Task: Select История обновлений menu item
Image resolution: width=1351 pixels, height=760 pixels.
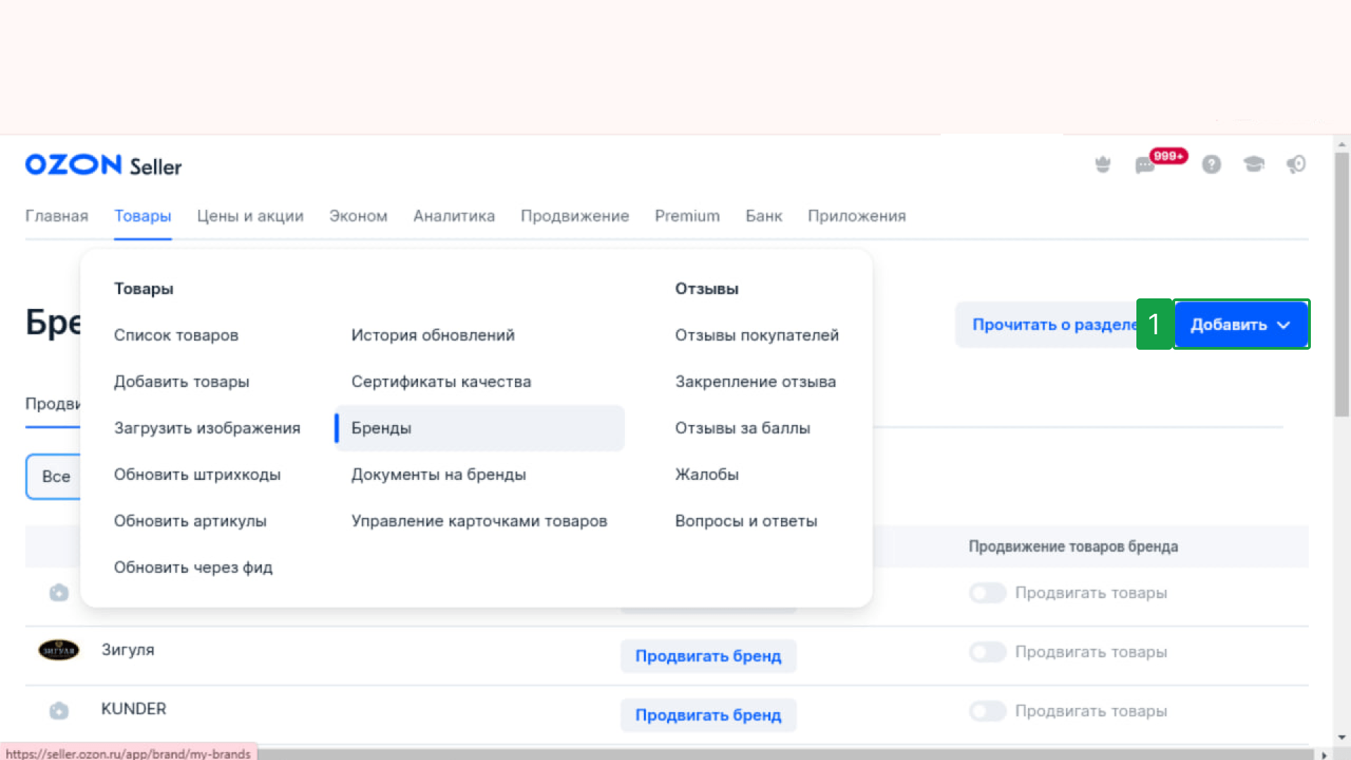Action: pos(433,335)
